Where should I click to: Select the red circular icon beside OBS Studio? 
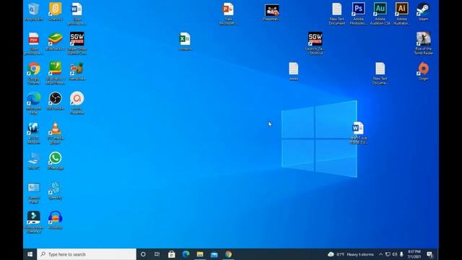[77, 103]
